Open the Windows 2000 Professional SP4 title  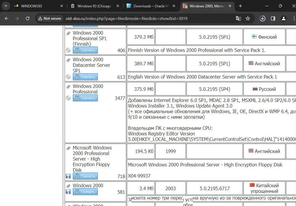pos(88,89)
